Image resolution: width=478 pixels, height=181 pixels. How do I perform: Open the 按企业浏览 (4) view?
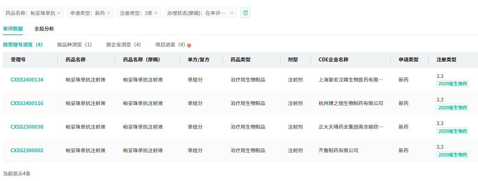(x=124, y=45)
